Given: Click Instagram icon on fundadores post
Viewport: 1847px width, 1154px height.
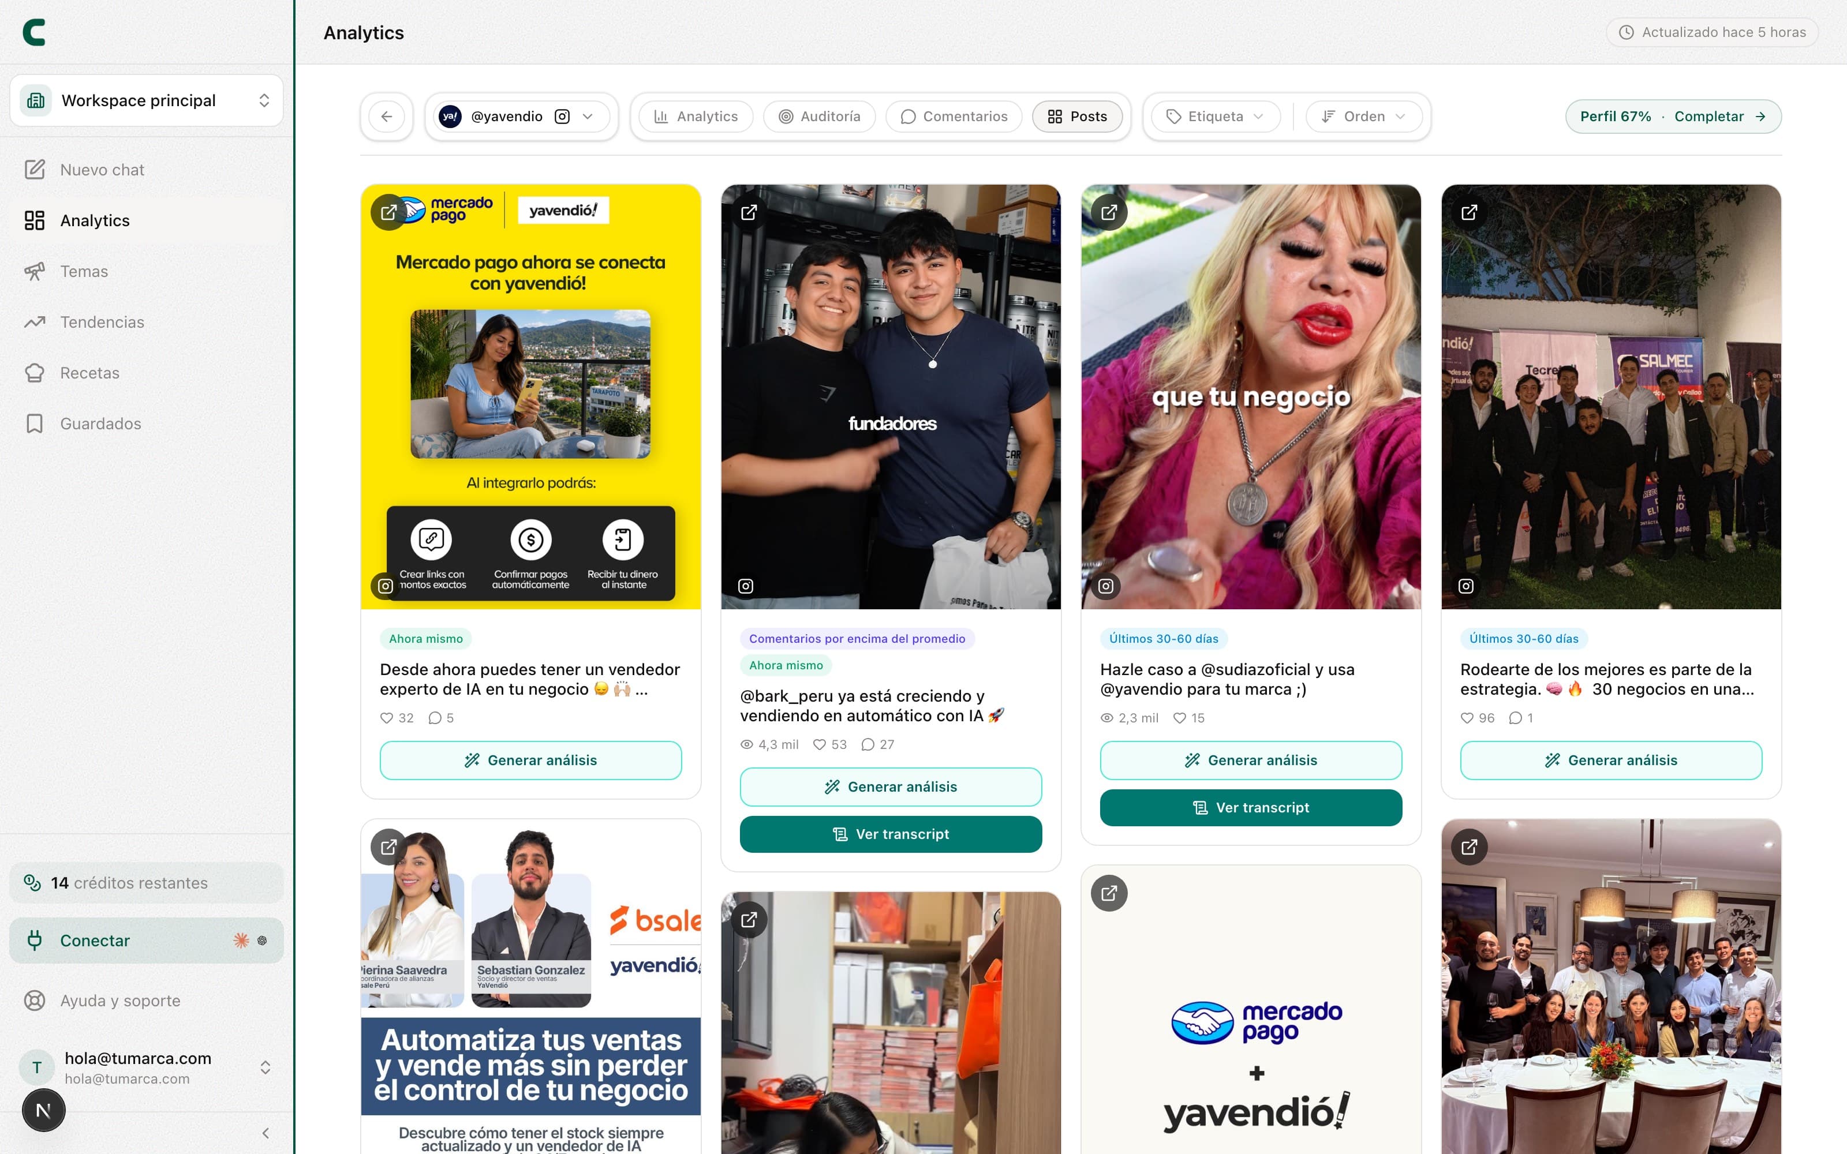Looking at the screenshot, I should point(746,586).
